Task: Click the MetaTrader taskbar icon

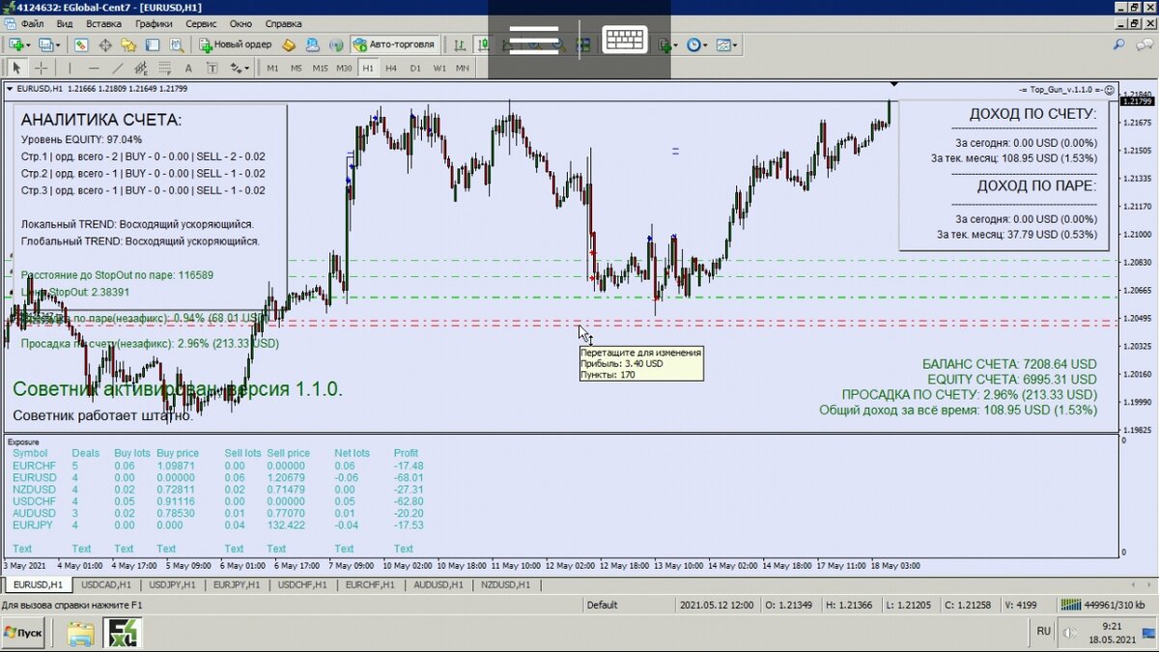Action: pyautogui.click(x=124, y=634)
